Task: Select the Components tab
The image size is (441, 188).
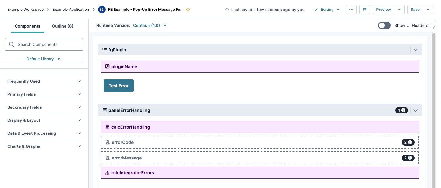Action: (28, 26)
